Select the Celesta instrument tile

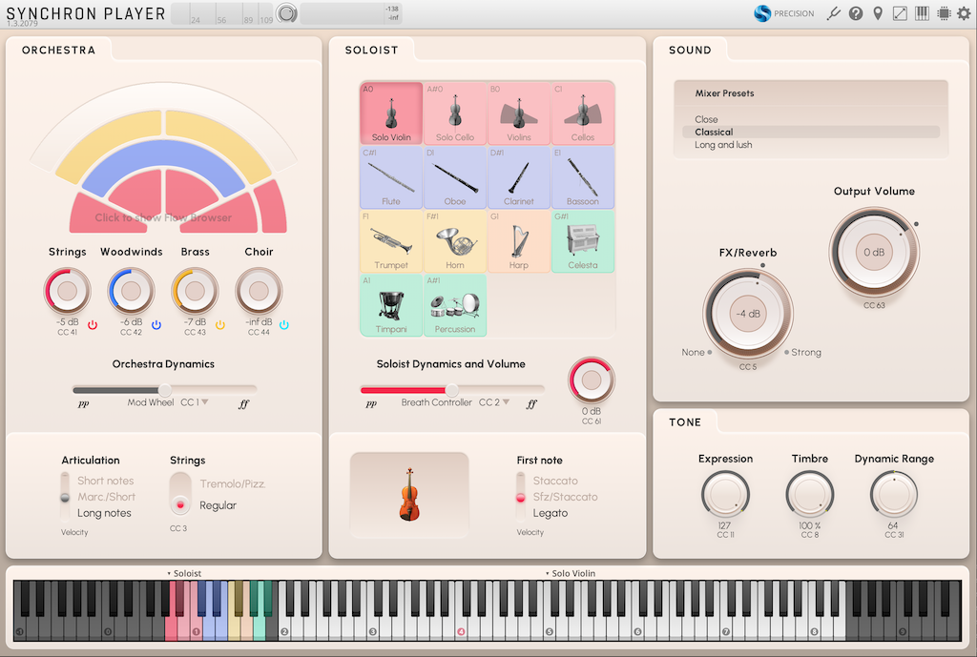coord(583,241)
